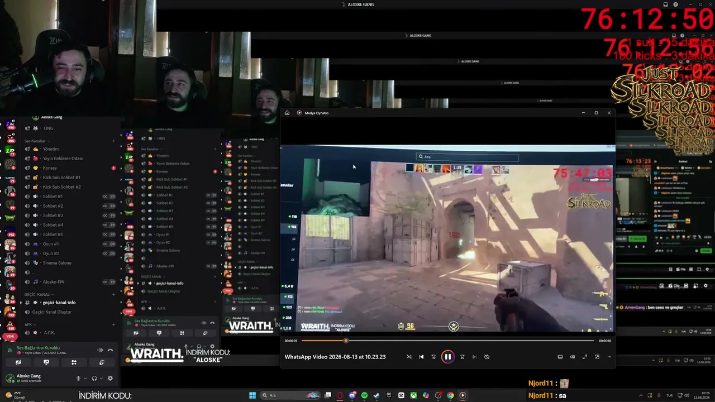
Task: Open the mini player view in Media Player
Action: 597,357
